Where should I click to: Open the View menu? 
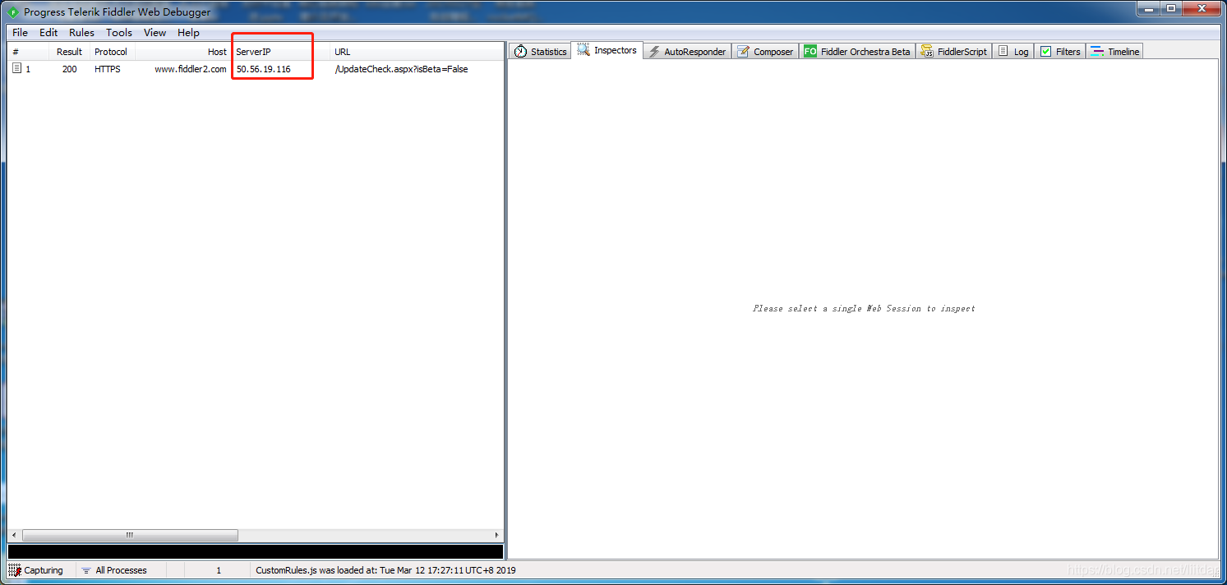[155, 33]
